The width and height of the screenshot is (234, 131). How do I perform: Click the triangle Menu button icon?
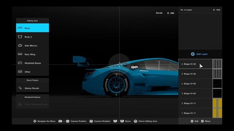pyautogui.click(x=202, y=121)
